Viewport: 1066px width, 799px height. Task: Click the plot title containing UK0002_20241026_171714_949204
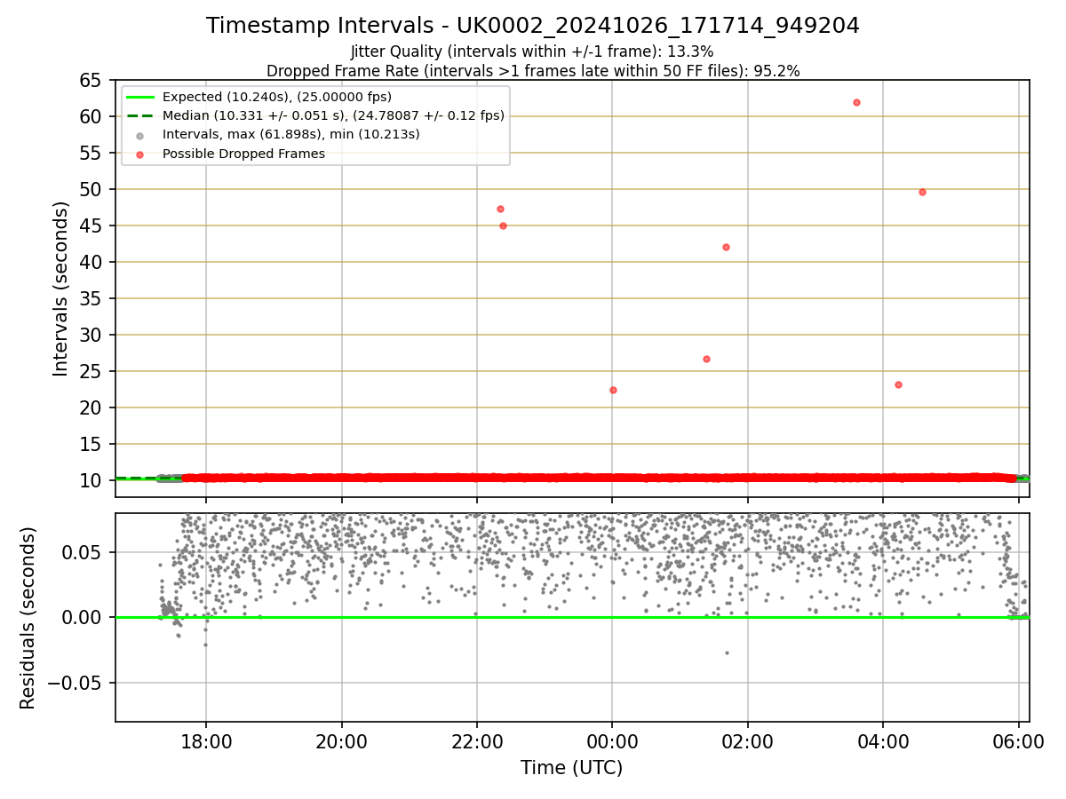tap(533, 26)
